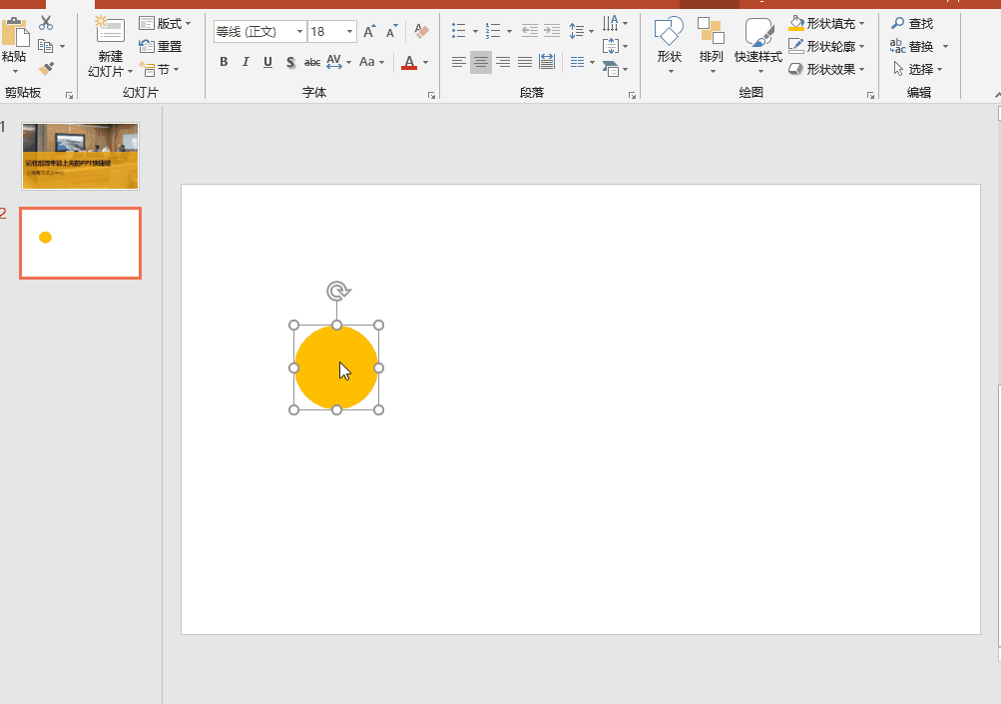Toggle Italic formatting

tap(246, 62)
